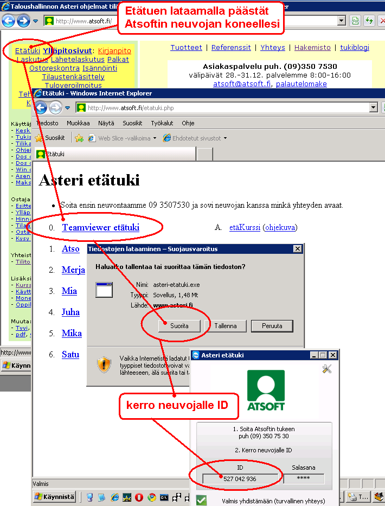Open Teamviewer etätuki link
This screenshot has width=385, height=506.
pyautogui.click(x=101, y=227)
